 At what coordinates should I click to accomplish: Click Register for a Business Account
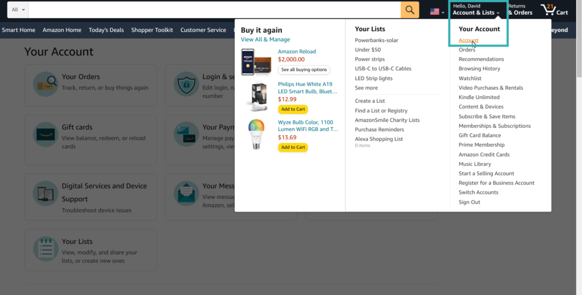pos(497,183)
